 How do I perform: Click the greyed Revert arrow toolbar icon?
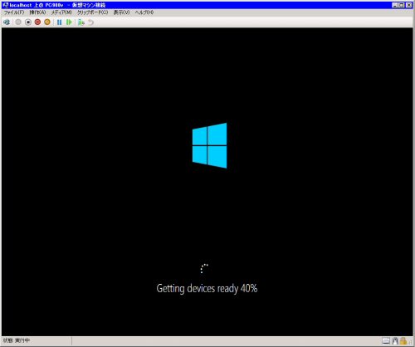click(x=90, y=22)
